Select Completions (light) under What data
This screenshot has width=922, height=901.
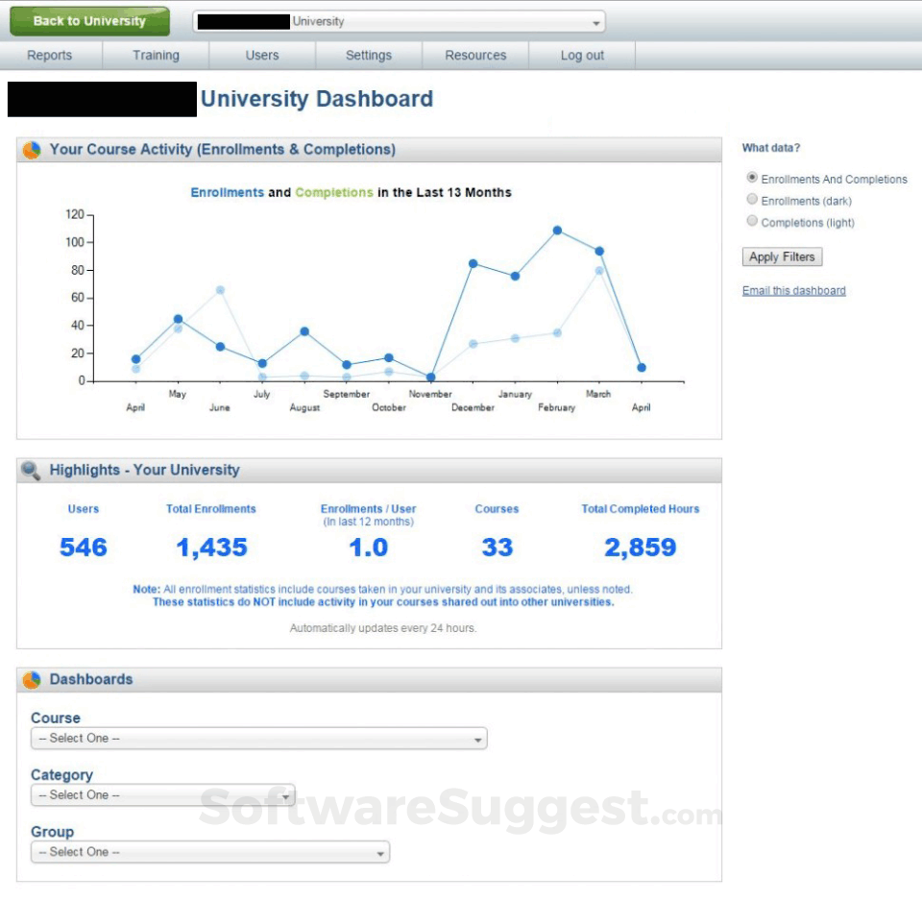751,220
